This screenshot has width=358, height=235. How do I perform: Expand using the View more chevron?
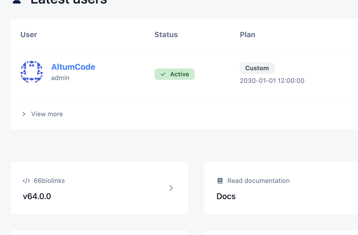[x=24, y=114]
